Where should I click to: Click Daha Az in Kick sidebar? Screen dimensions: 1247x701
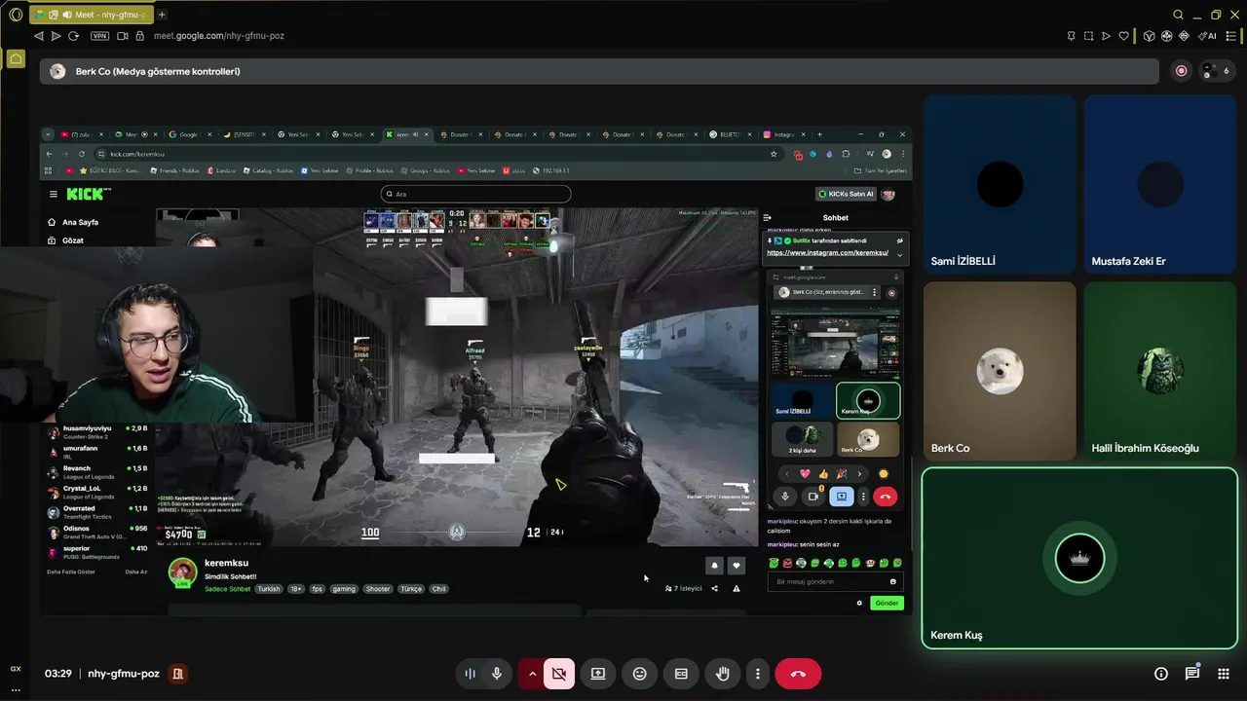[x=136, y=572]
